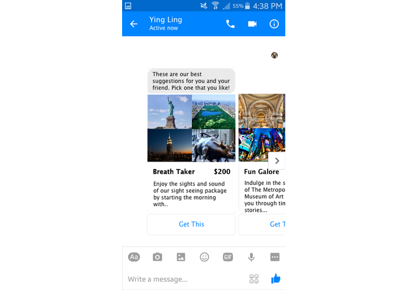Open the Central Park aerial photo
408x290 pixels.
pos(214,112)
